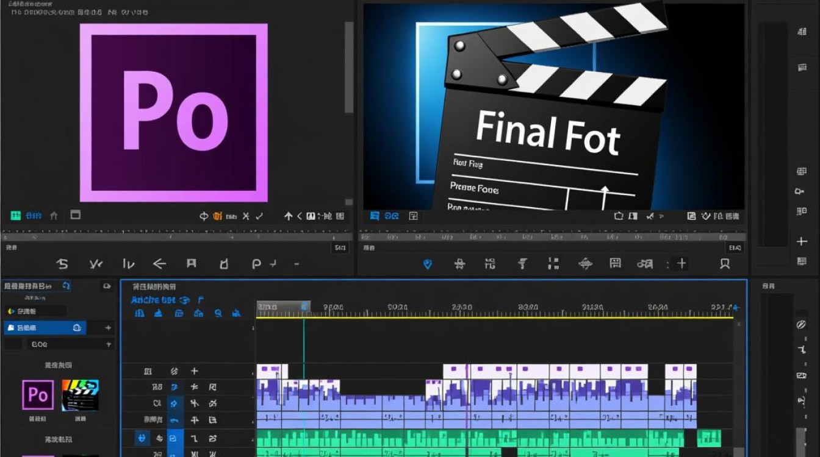Open the colorful clapperboard thumbnail in project panel
820x457 pixels.
pyautogui.click(x=81, y=395)
